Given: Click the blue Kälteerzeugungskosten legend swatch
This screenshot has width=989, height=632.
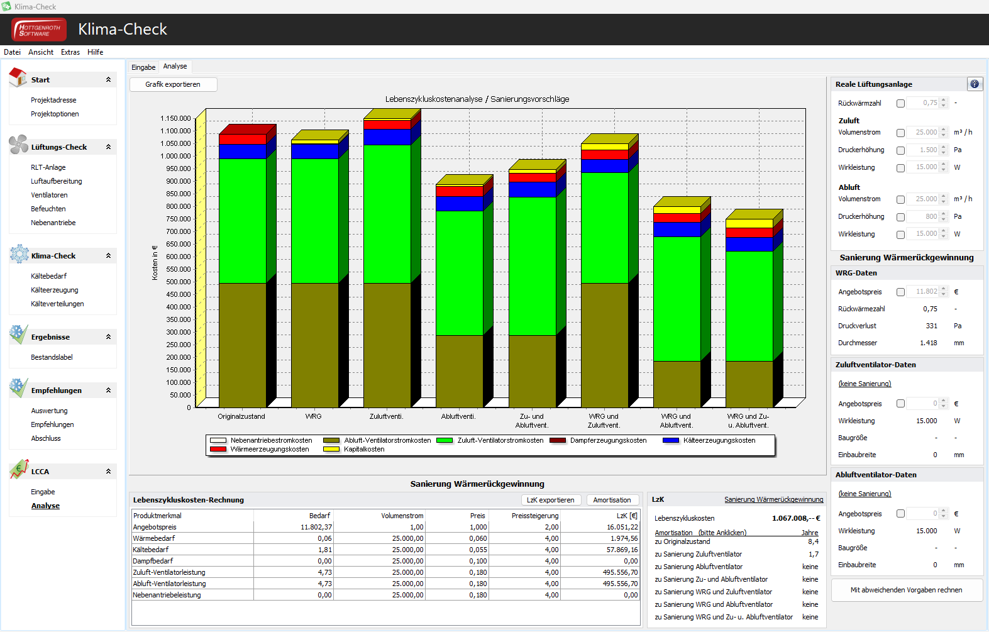Looking at the screenshot, I should [671, 440].
